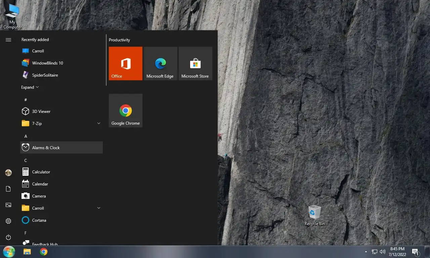
Task: Click the Power button in Start
Action: click(8, 237)
